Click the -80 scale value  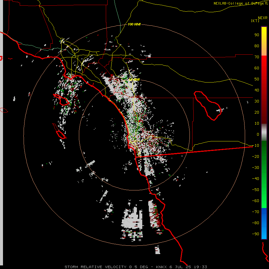click(x=256, y=223)
